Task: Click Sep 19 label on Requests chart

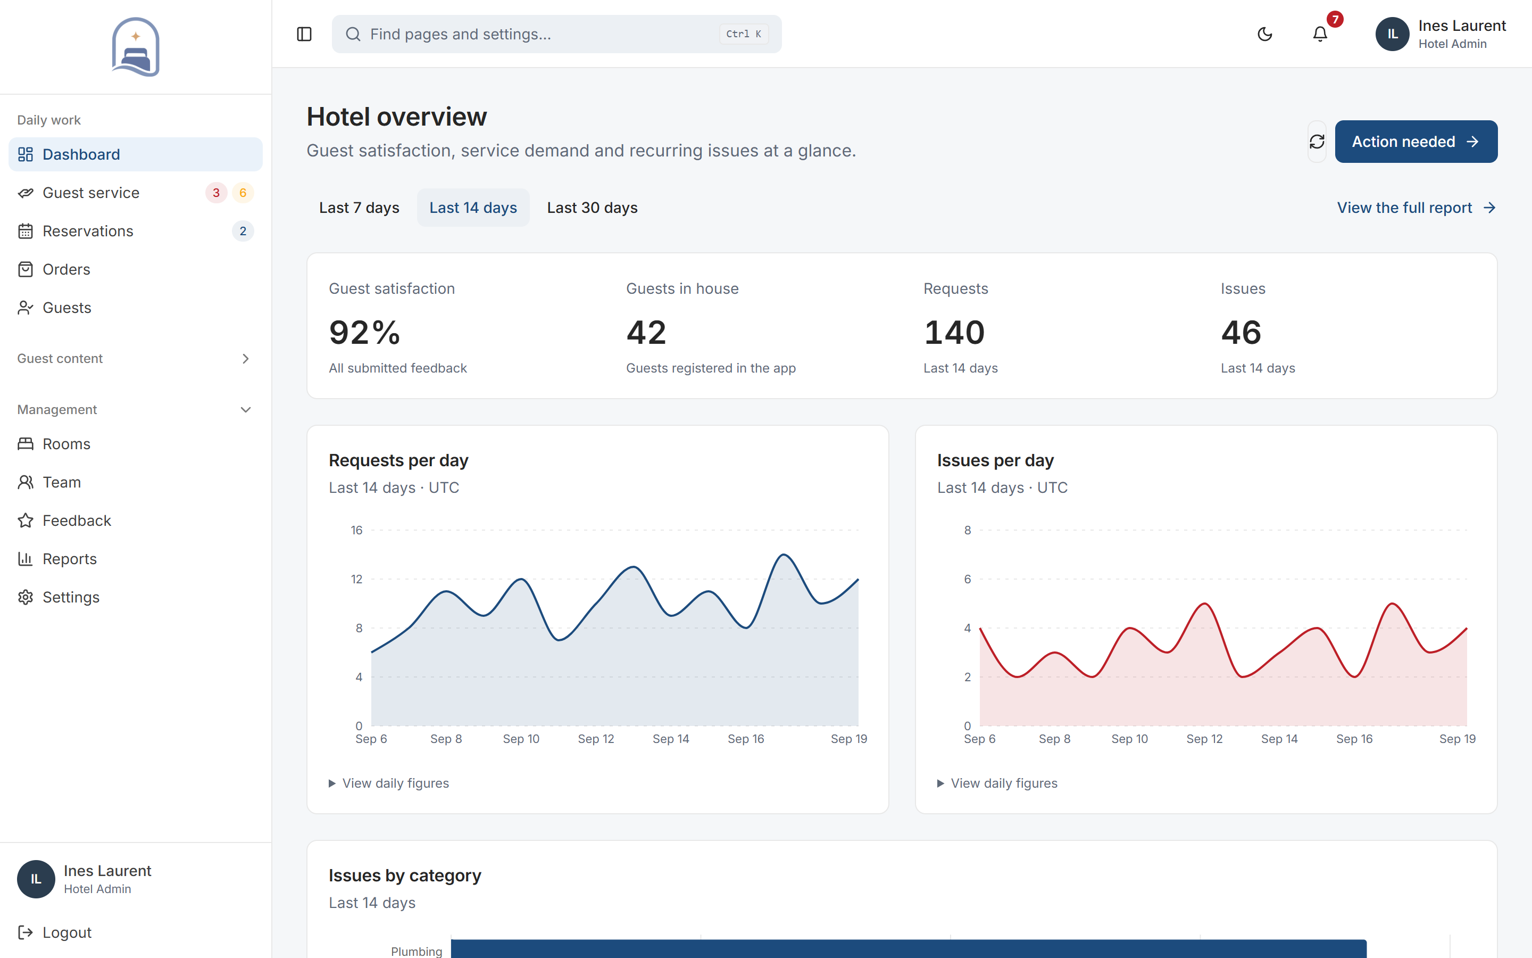Action: point(849,739)
